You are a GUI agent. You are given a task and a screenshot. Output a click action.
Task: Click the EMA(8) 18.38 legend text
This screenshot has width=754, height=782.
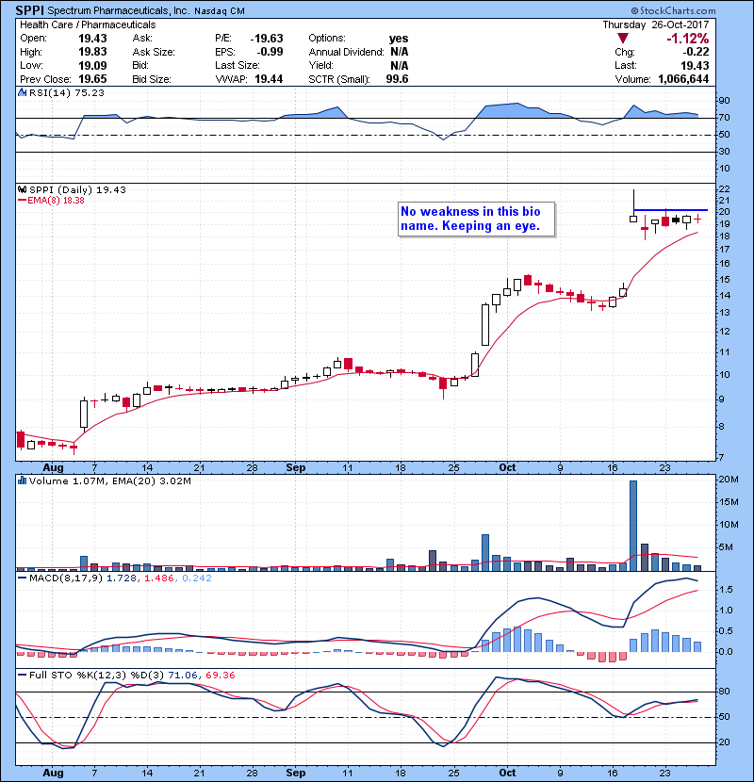coord(56,201)
